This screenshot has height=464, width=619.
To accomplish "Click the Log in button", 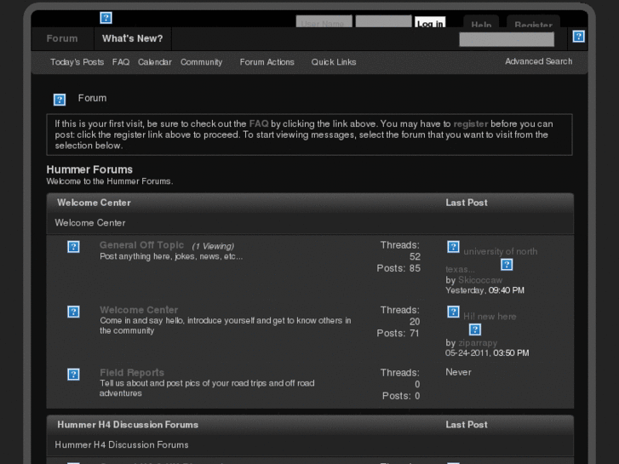I will pos(430,22).
